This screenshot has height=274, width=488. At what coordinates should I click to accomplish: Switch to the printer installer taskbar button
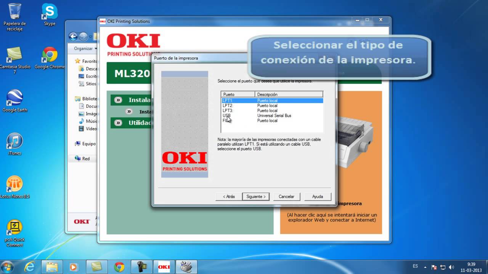(x=186, y=266)
